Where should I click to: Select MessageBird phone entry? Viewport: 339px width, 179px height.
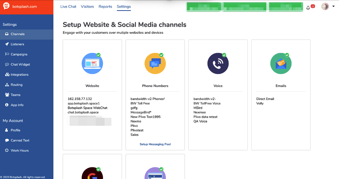[141, 112]
